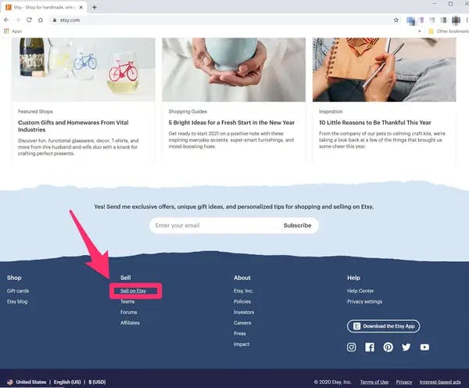
Task: Click the site lock icon in address bar
Action: coord(55,20)
